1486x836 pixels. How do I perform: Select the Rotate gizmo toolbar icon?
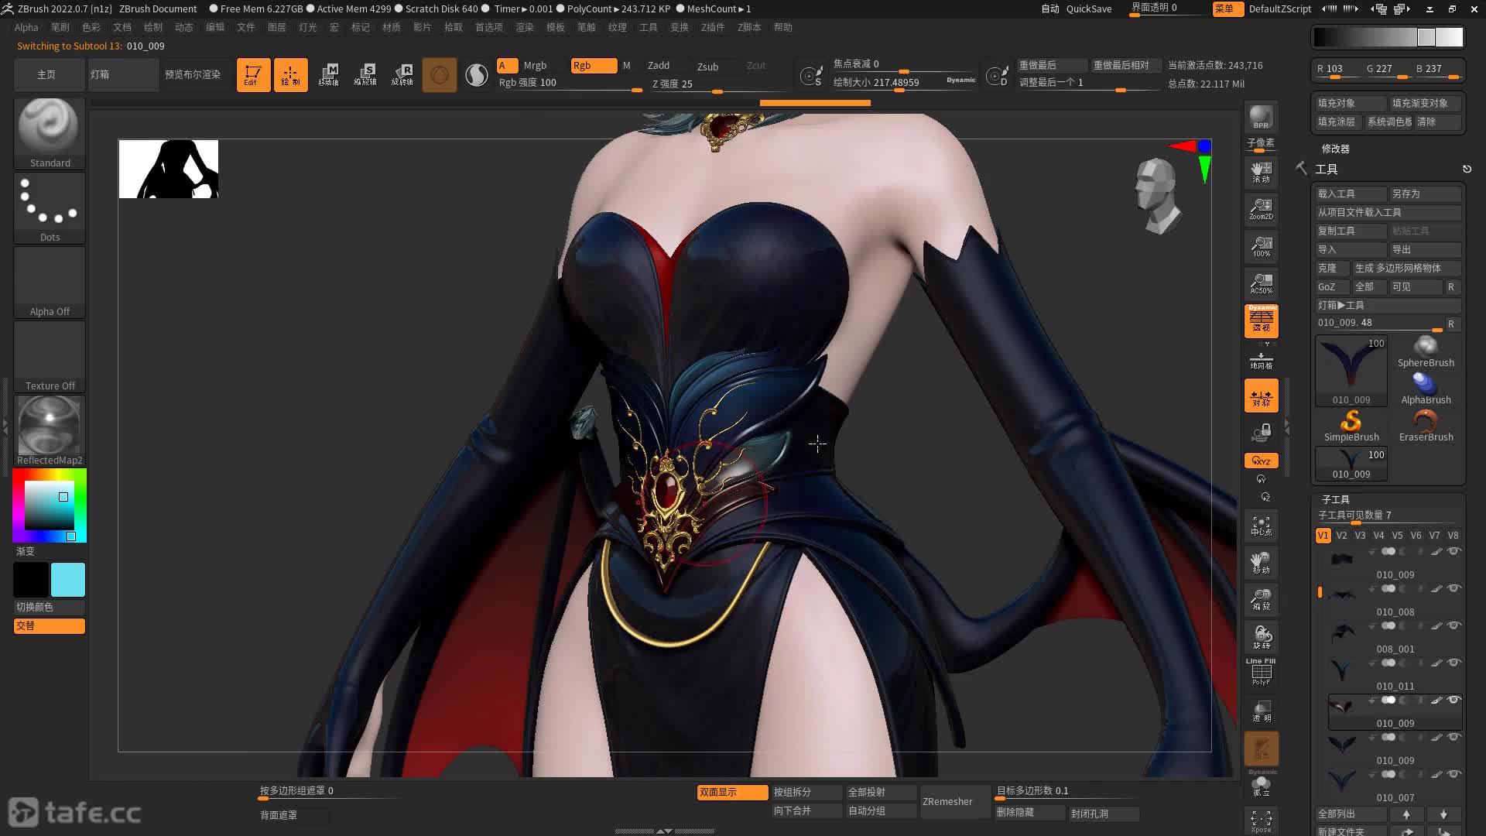pos(402,75)
